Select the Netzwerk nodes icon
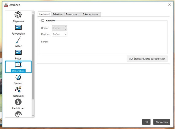 click(18, 89)
